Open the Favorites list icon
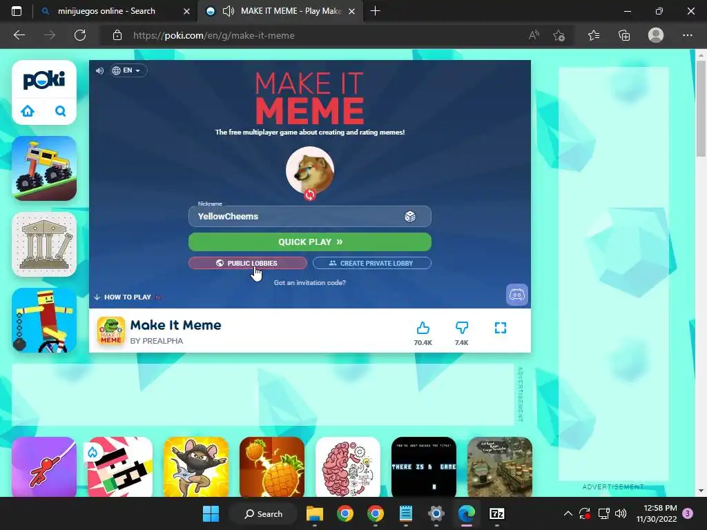Viewport: 707px width, 530px height. 594,35
